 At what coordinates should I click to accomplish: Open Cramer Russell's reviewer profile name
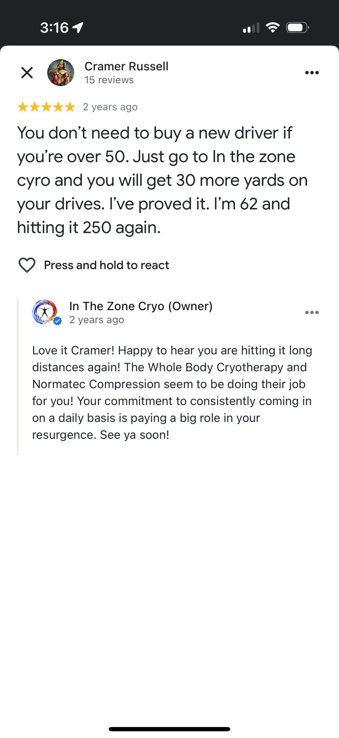[126, 66]
